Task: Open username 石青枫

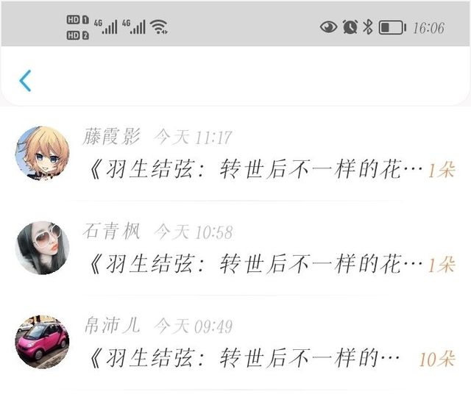Action: tap(111, 232)
